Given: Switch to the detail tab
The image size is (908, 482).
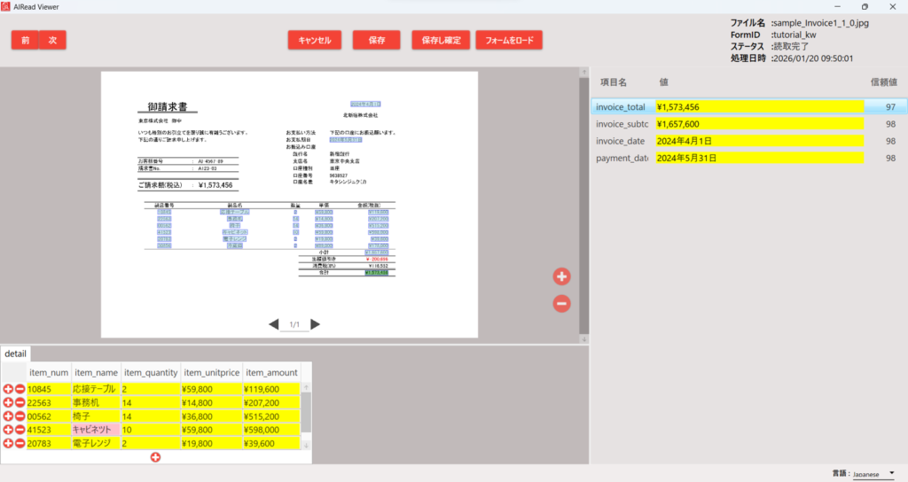Looking at the screenshot, I should (15, 354).
